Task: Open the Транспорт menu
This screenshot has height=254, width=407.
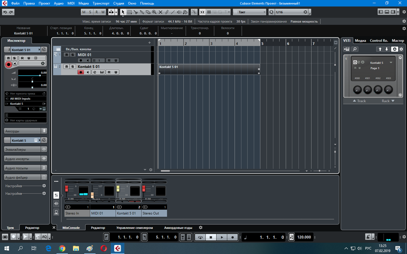Action: click(x=101, y=3)
